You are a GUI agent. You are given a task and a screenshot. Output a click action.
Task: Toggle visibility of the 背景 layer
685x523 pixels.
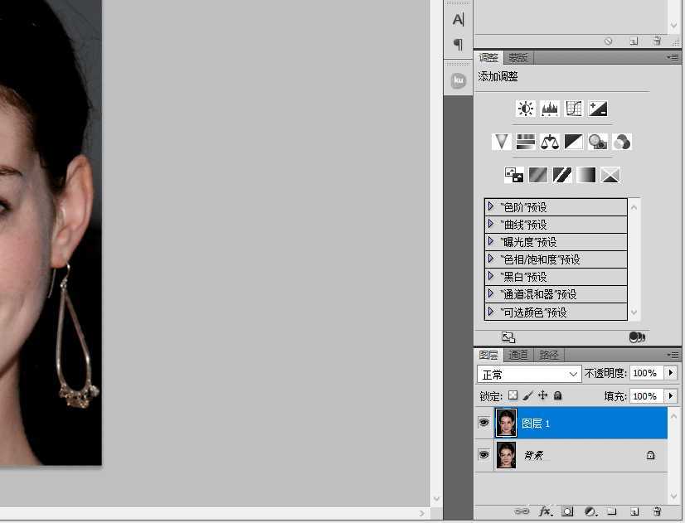click(483, 454)
